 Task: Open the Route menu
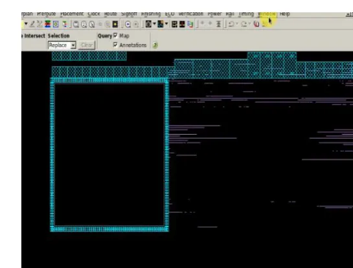pyautogui.click(x=110, y=14)
